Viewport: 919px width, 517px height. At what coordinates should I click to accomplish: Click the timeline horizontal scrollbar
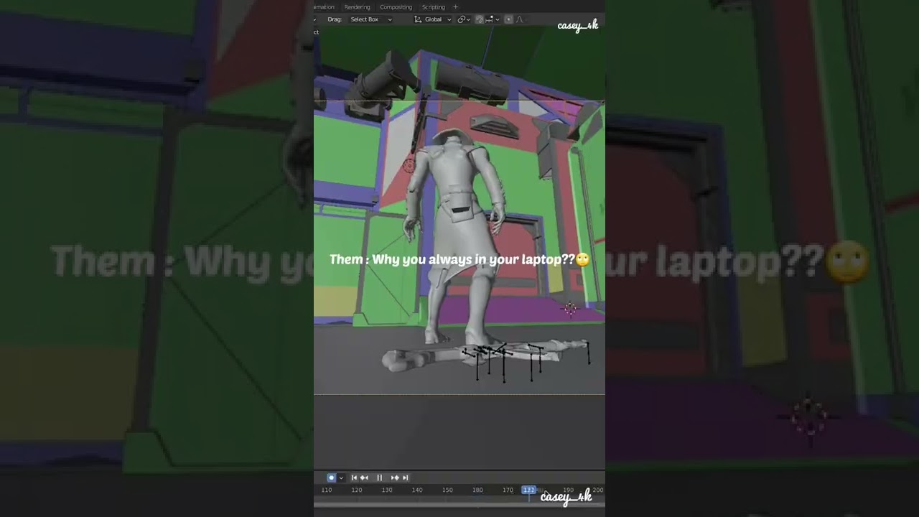point(459,503)
